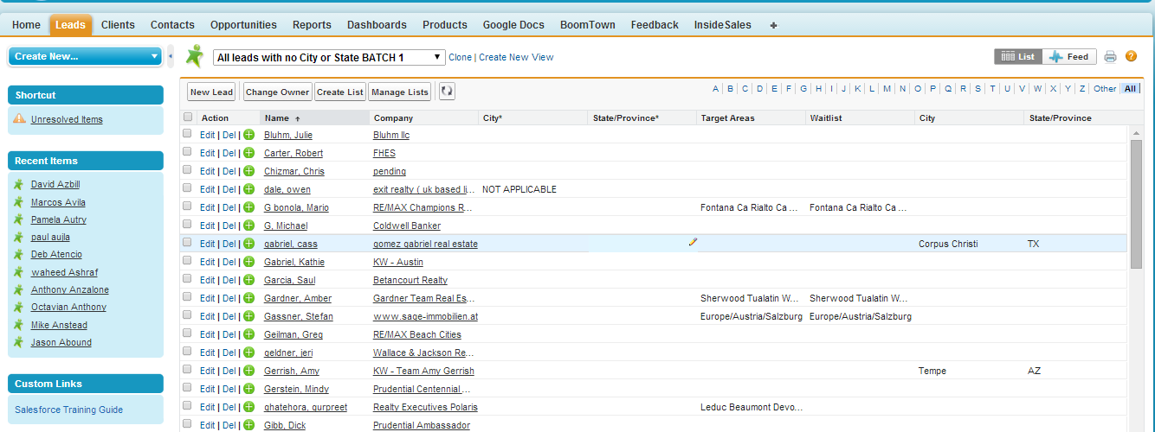Image resolution: width=1155 pixels, height=432 pixels.
Task: Click the lead icon next to David Azbill
Action: (18, 184)
